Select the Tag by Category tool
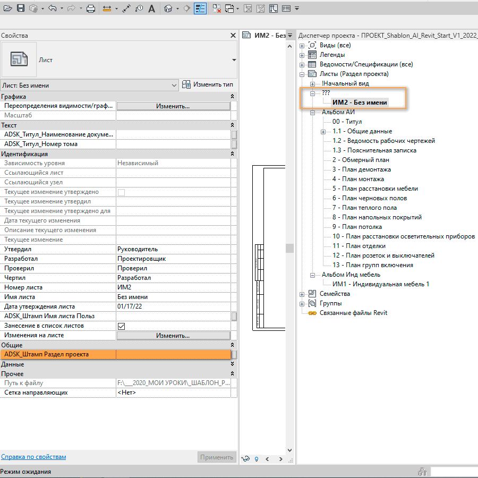478x478 pixels. (139, 8)
